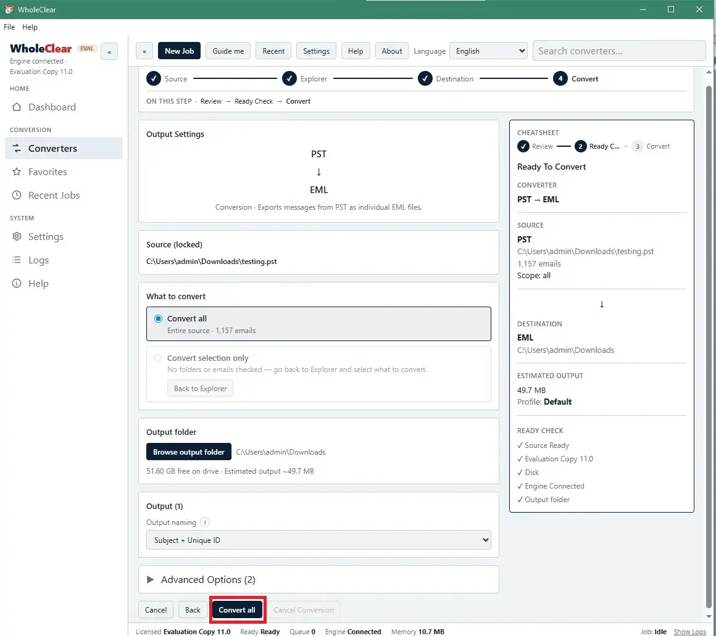Click Estimated output 49.7 MB in cheatsheet
The height and width of the screenshot is (636, 716).
pyautogui.click(x=531, y=390)
